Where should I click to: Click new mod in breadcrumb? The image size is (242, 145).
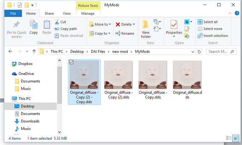(x=120, y=52)
